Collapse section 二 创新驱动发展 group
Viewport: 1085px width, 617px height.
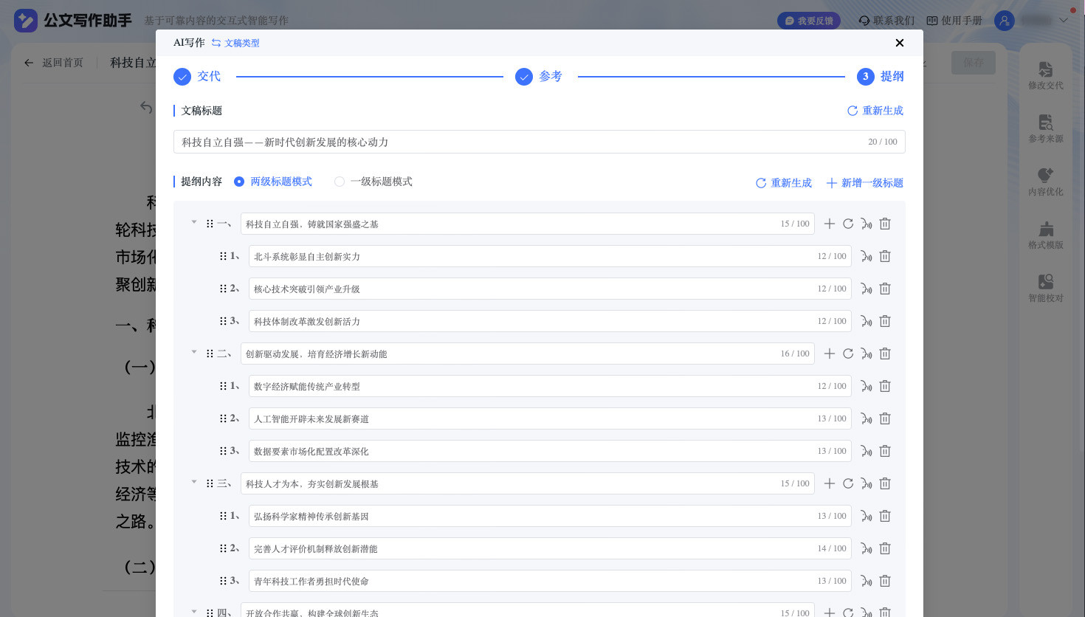click(194, 352)
